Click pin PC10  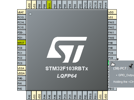(95, 5)
